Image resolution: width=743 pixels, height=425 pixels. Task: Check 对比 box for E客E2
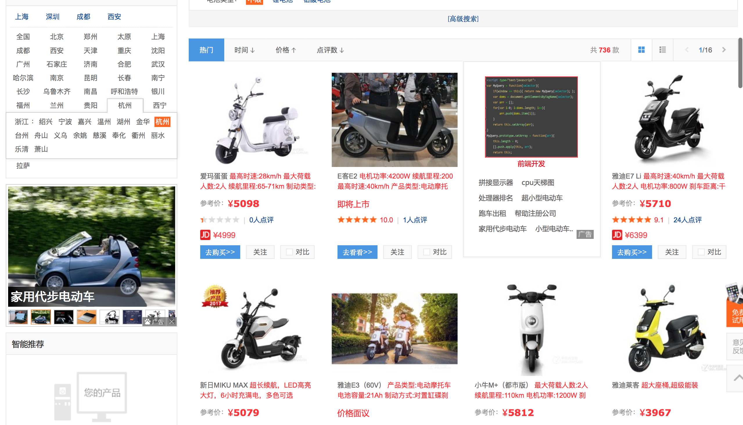point(427,252)
